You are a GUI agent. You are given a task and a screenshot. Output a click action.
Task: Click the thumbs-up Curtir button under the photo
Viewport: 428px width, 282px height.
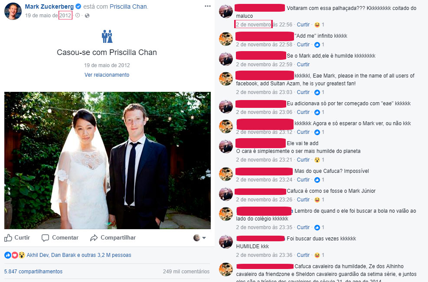pos(17,238)
